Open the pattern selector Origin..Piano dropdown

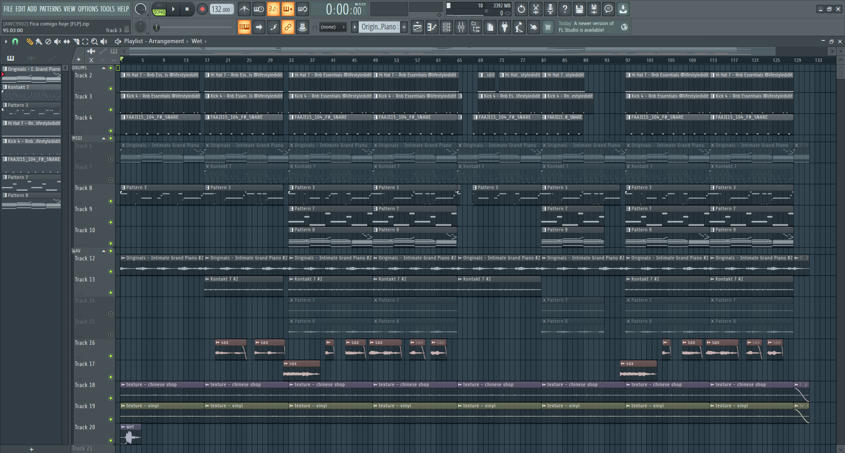click(x=380, y=27)
